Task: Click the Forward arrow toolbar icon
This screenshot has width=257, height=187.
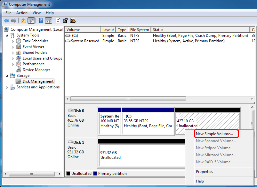Action: (x=14, y=21)
